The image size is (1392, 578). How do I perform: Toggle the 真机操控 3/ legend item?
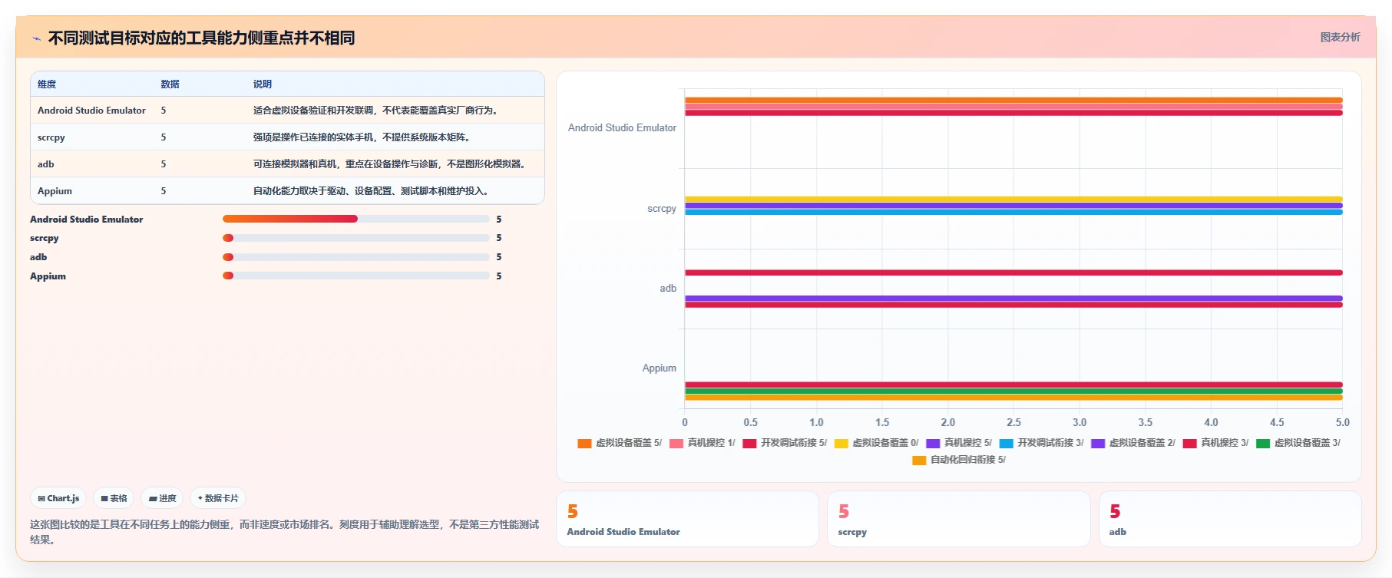(x=1216, y=443)
